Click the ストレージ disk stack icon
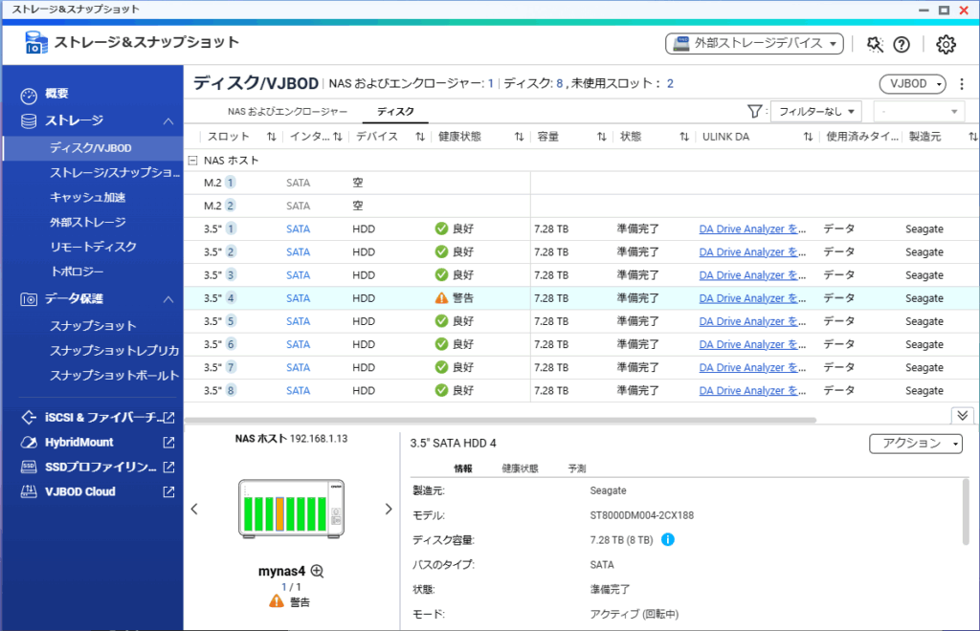Screen dimensions: 980x631 29,121
